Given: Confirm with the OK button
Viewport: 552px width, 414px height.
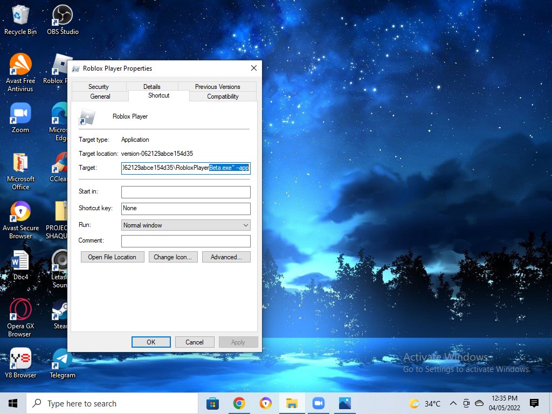Looking at the screenshot, I should tap(151, 342).
